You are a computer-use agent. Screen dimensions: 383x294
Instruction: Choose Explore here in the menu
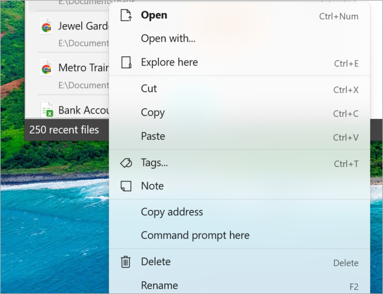click(x=239, y=62)
